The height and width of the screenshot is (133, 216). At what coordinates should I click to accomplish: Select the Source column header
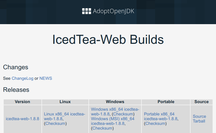pyautogui.click(x=201, y=102)
